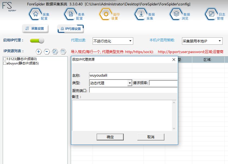This screenshot has height=164, width=228.
Task: Open the 本机IP混用策略 dropdown
Action: point(202,41)
